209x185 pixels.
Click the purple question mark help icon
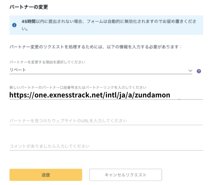coord(199,71)
